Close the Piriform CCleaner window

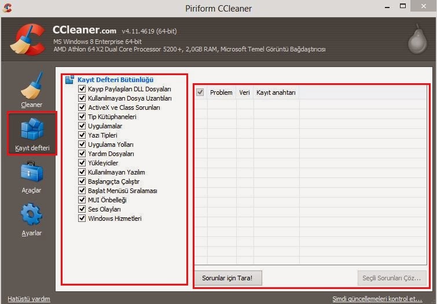coord(423,6)
